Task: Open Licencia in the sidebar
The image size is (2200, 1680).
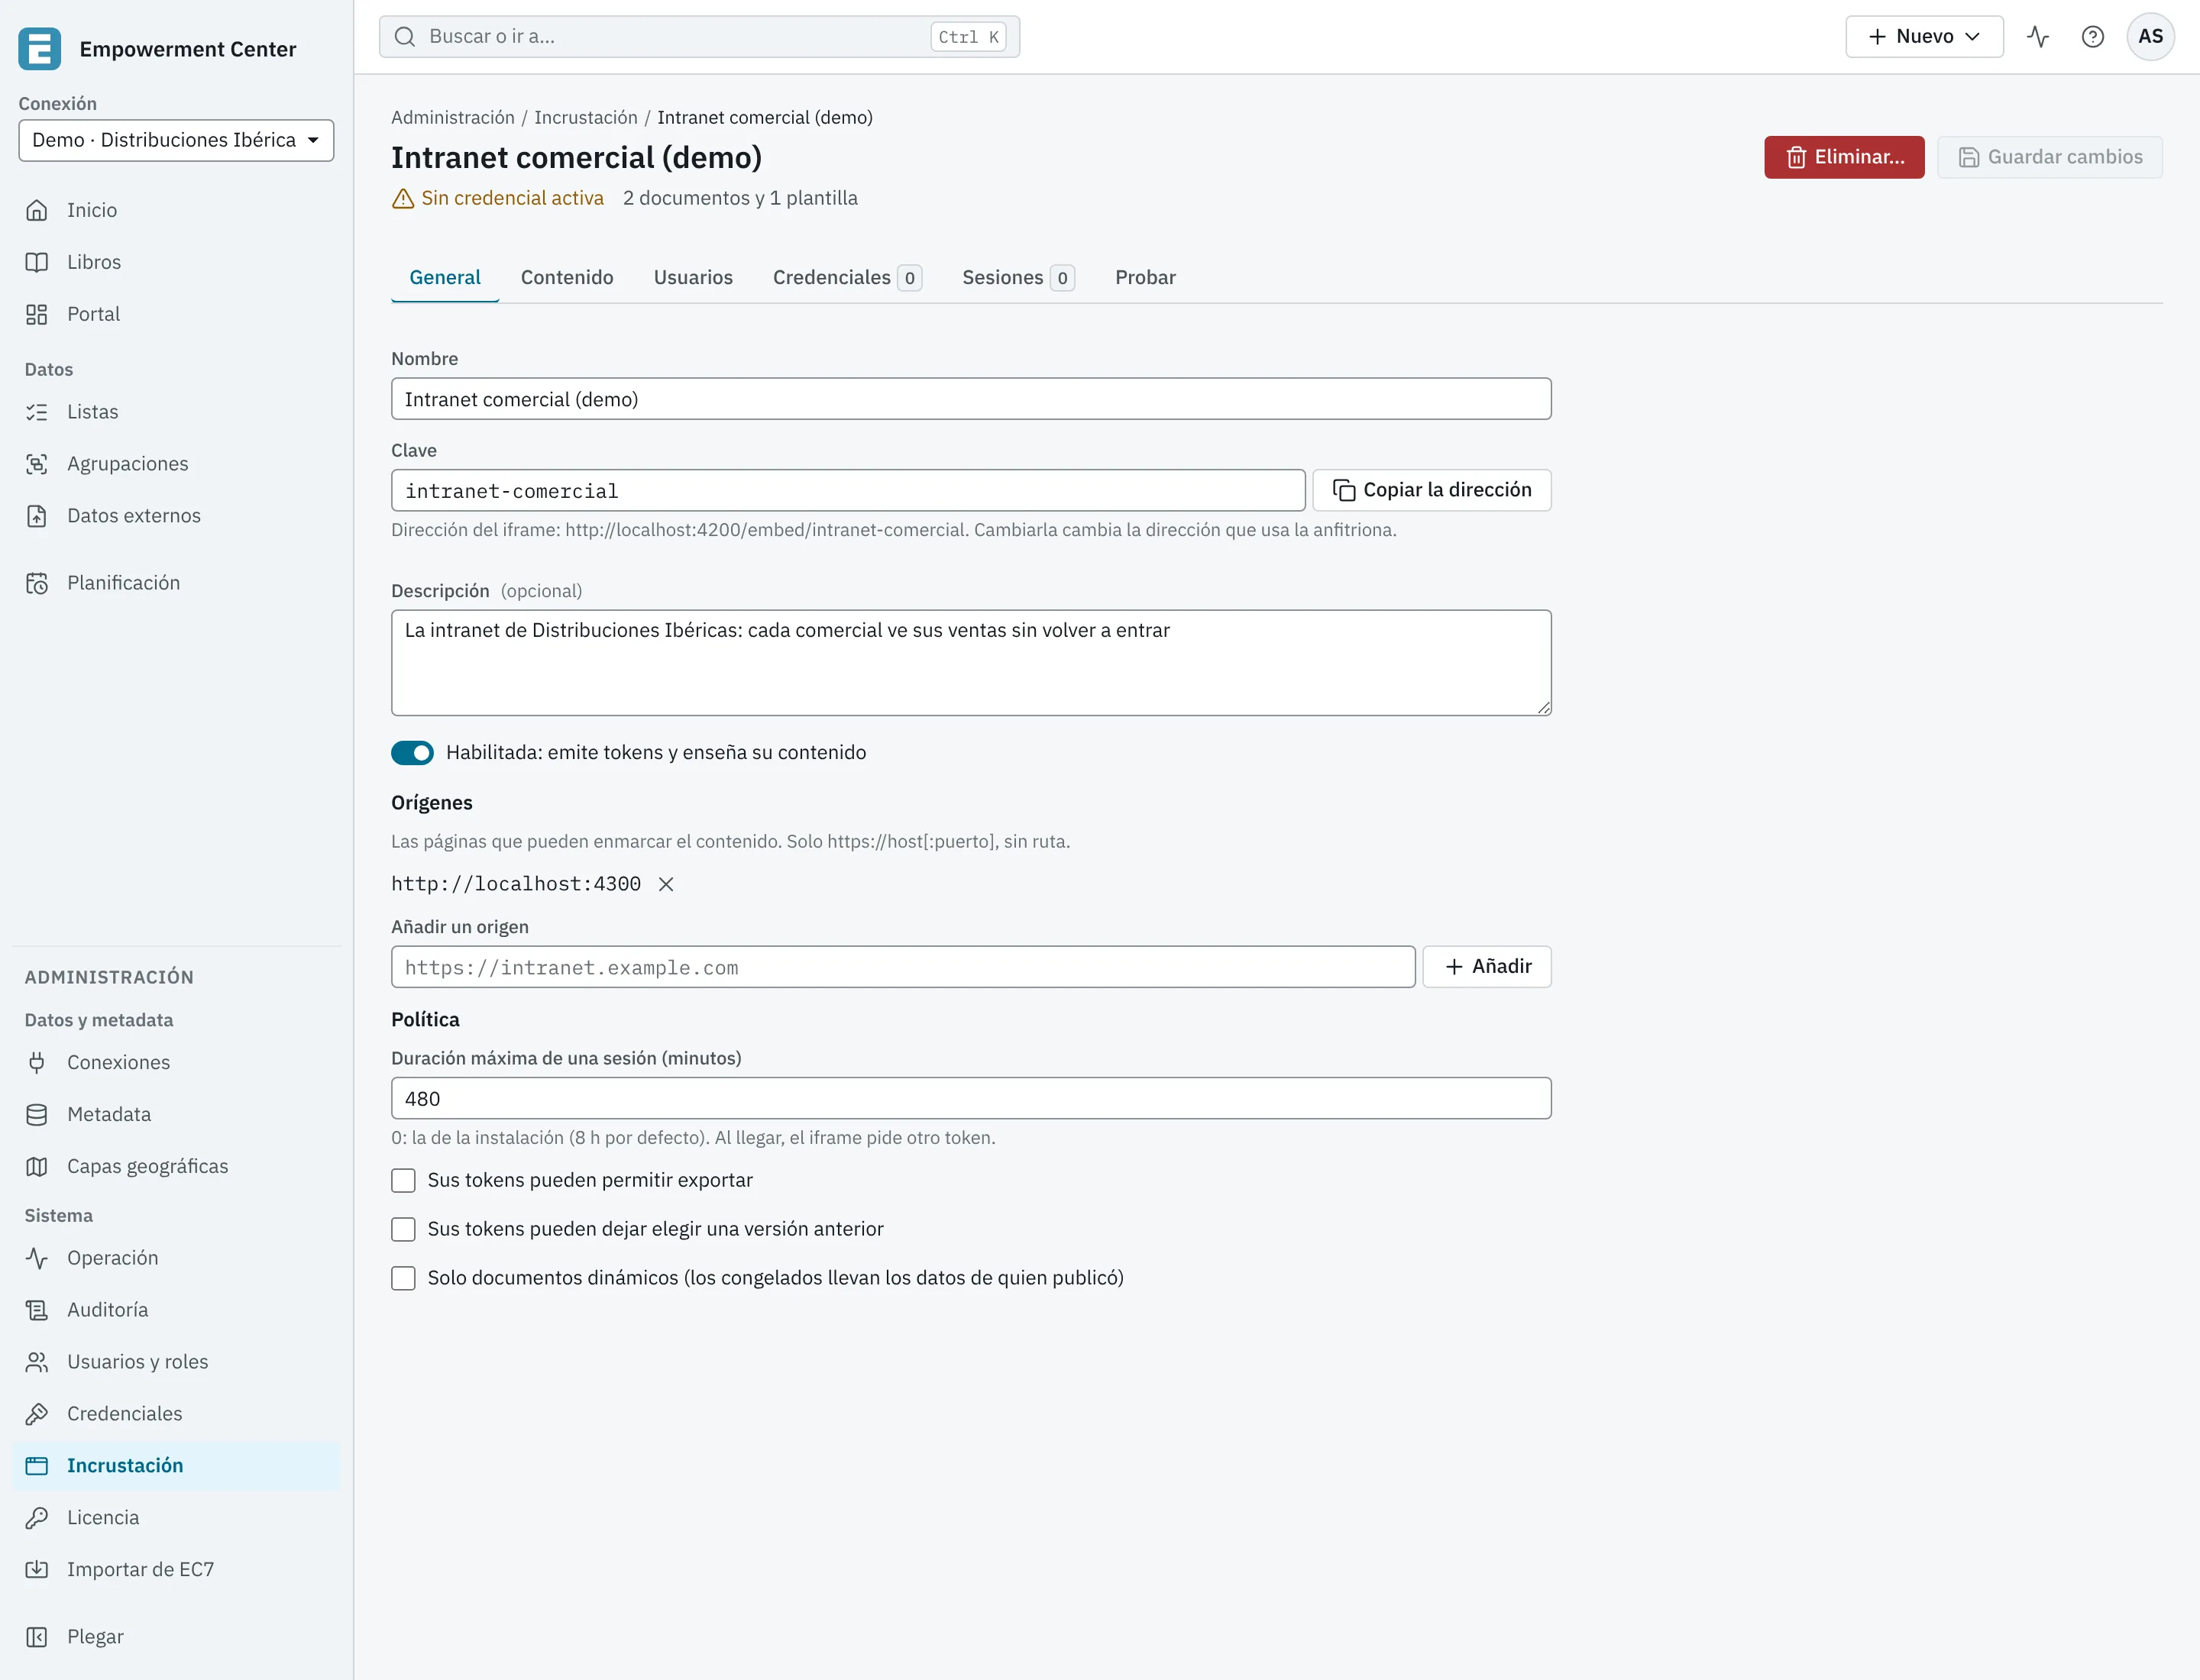Action: point(176,1518)
